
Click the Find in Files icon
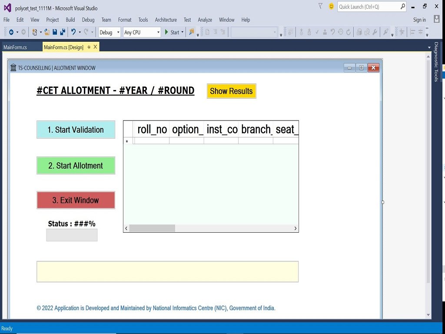pyautogui.click(x=192, y=32)
